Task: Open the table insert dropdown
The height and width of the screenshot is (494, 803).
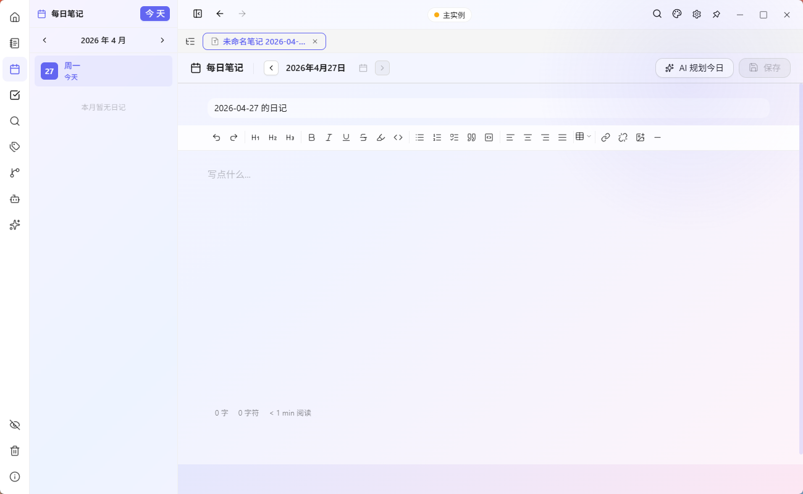Action: (x=581, y=137)
